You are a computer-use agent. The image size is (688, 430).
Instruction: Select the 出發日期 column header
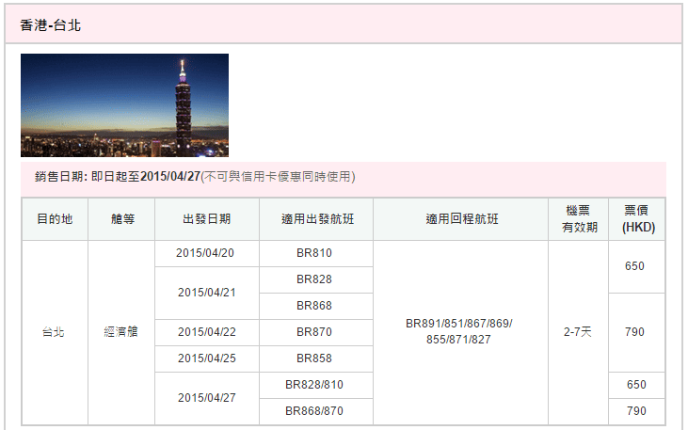pyautogui.click(x=206, y=219)
